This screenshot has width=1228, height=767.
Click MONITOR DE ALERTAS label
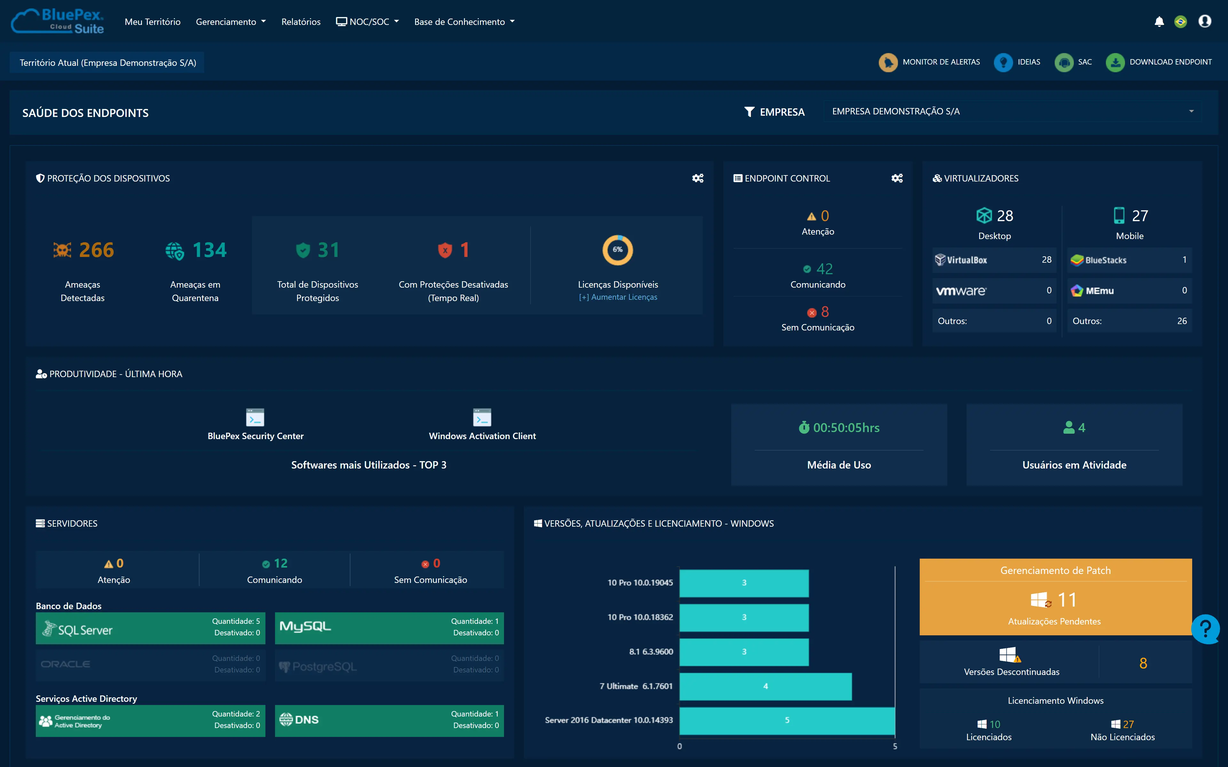tap(941, 62)
